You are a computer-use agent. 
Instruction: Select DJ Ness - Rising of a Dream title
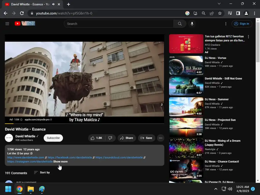point(222,143)
